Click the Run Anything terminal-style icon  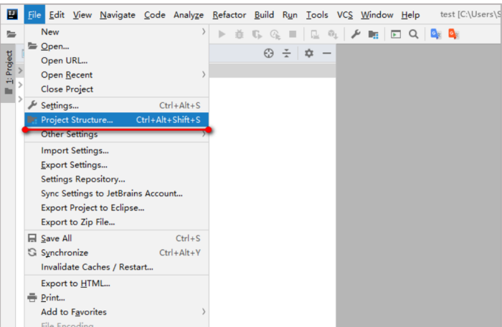tap(396, 34)
